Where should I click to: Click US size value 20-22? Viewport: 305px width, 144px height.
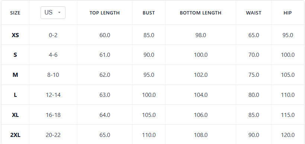click(x=53, y=135)
